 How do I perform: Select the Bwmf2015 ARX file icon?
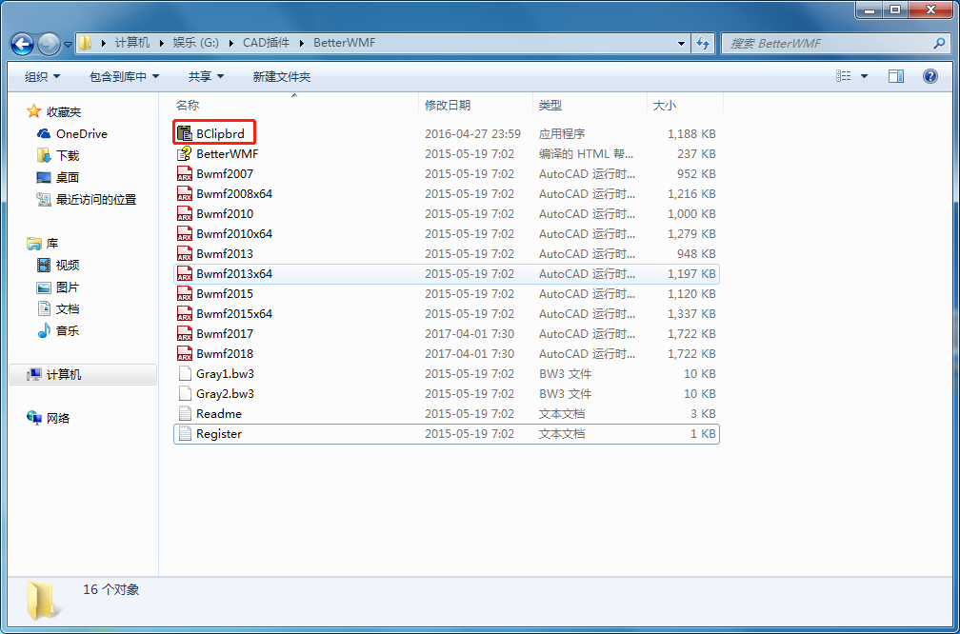185,294
